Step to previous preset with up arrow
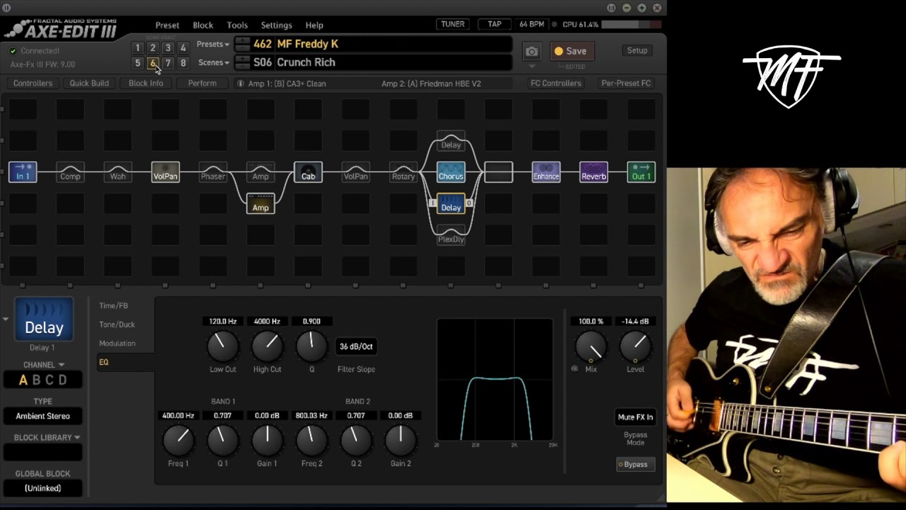Screen dimensions: 906x510 pyautogui.click(x=242, y=40)
